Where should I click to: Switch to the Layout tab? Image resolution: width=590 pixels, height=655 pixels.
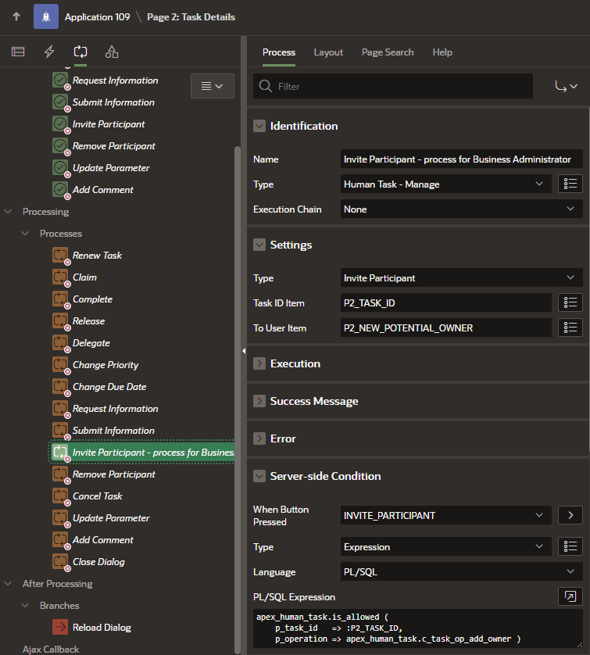coord(328,52)
